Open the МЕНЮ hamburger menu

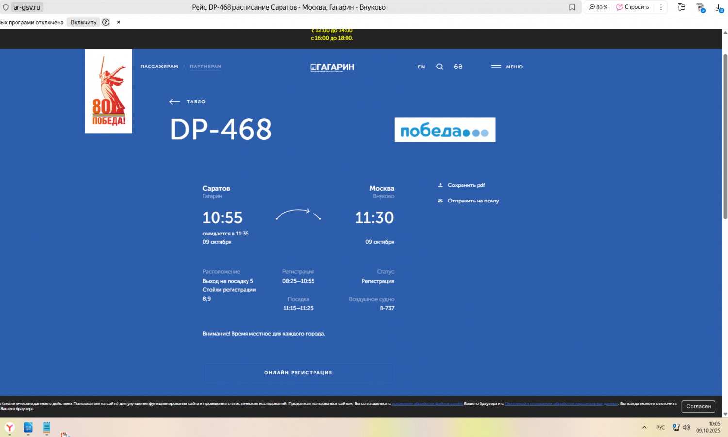[507, 67]
